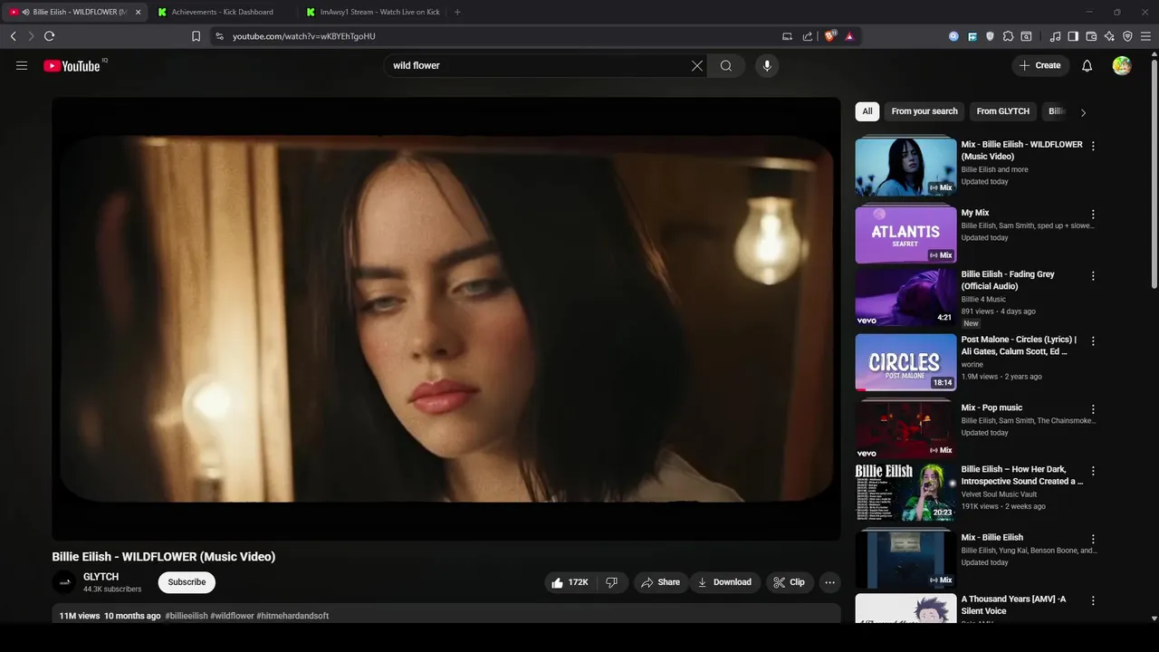Screen dimensions: 1159x652
Task: Click Billie 4 Music channel name
Action: [983, 299]
